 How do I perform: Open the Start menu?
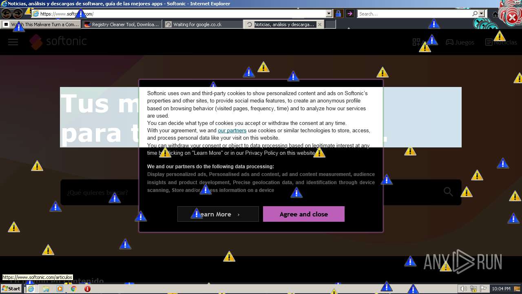click(11, 289)
